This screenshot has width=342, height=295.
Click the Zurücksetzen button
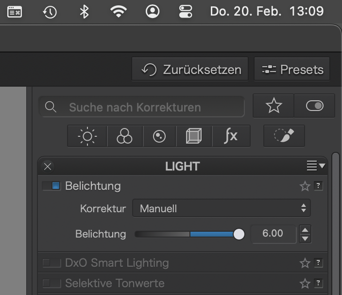click(190, 70)
